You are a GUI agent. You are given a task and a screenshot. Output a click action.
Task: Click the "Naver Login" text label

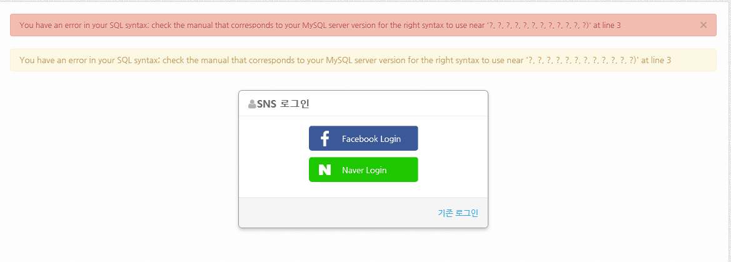point(364,170)
